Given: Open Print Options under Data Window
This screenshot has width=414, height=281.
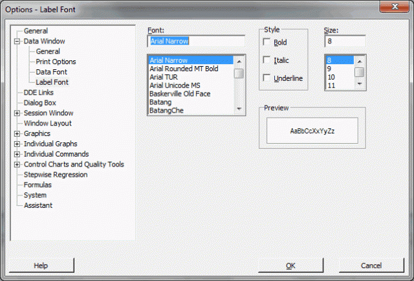Looking at the screenshot, I should [x=56, y=62].
